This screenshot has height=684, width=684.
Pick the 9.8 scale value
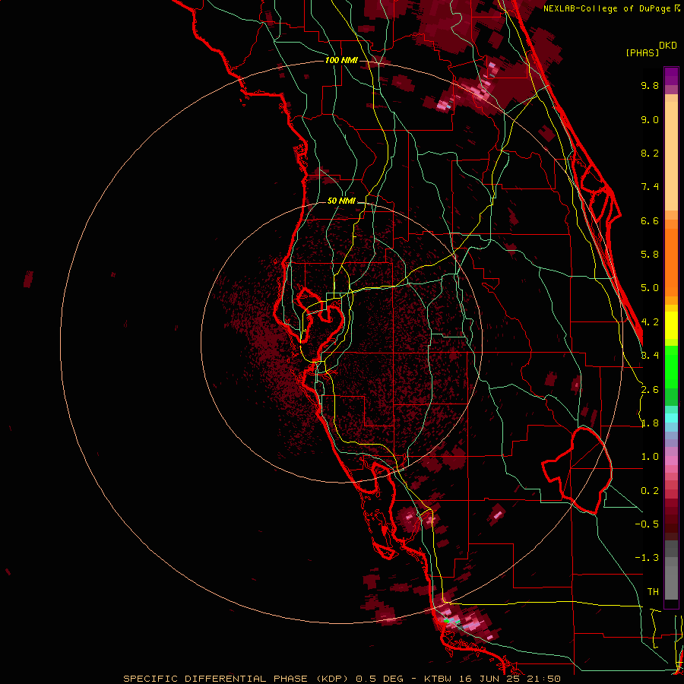(650, 85)
